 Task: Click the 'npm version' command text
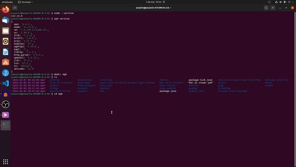[x=62, y=19]
